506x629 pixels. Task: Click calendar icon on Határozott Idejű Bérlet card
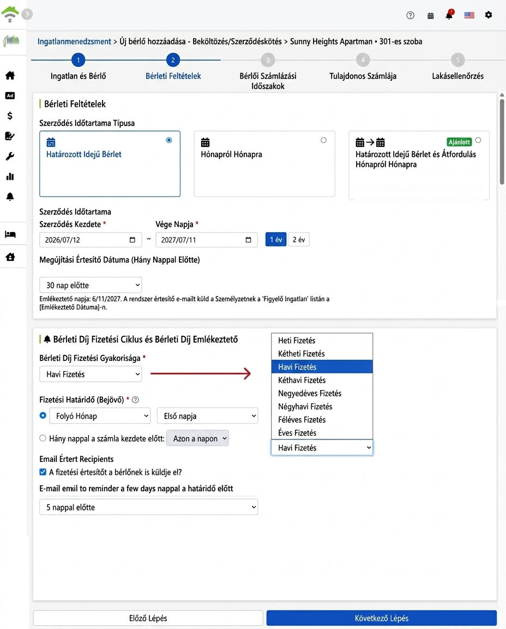[51, 142]
